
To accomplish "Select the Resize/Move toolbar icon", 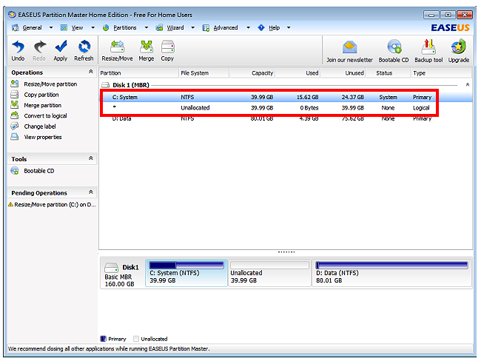I will pyautogui.click(x=117, y=47).
